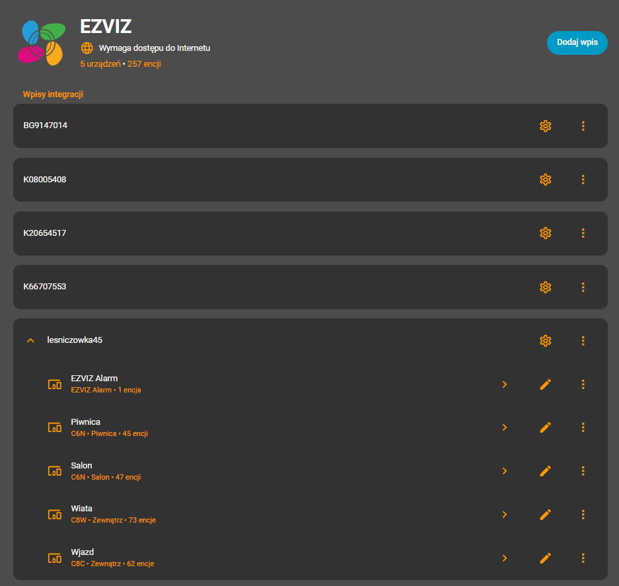
Task: Open three-dot menu for Wiata device
Action: click(x=583, y=515)
